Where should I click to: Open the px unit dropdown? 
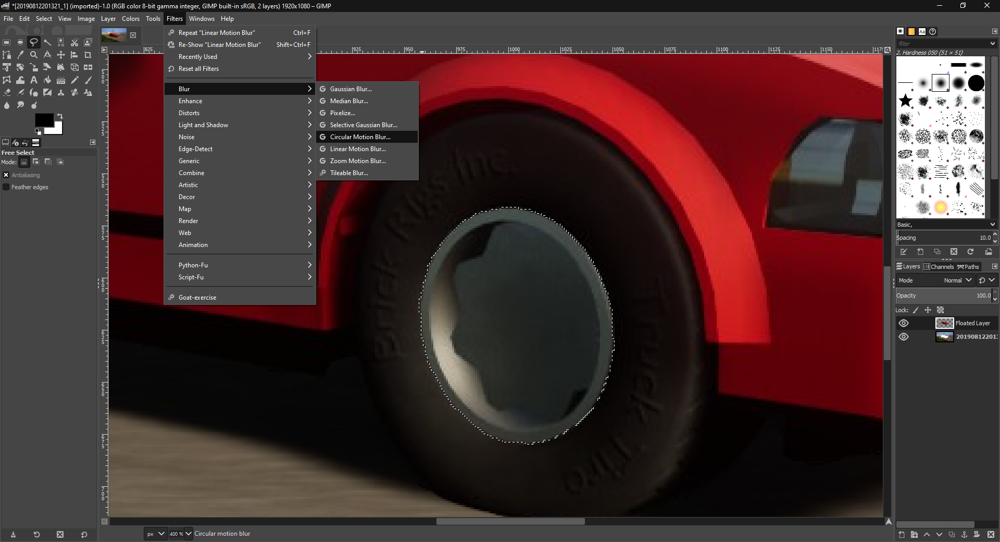pos(155,534)
